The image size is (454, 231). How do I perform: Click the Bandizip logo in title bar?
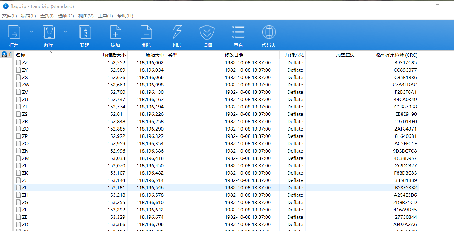tap(6, 6)
